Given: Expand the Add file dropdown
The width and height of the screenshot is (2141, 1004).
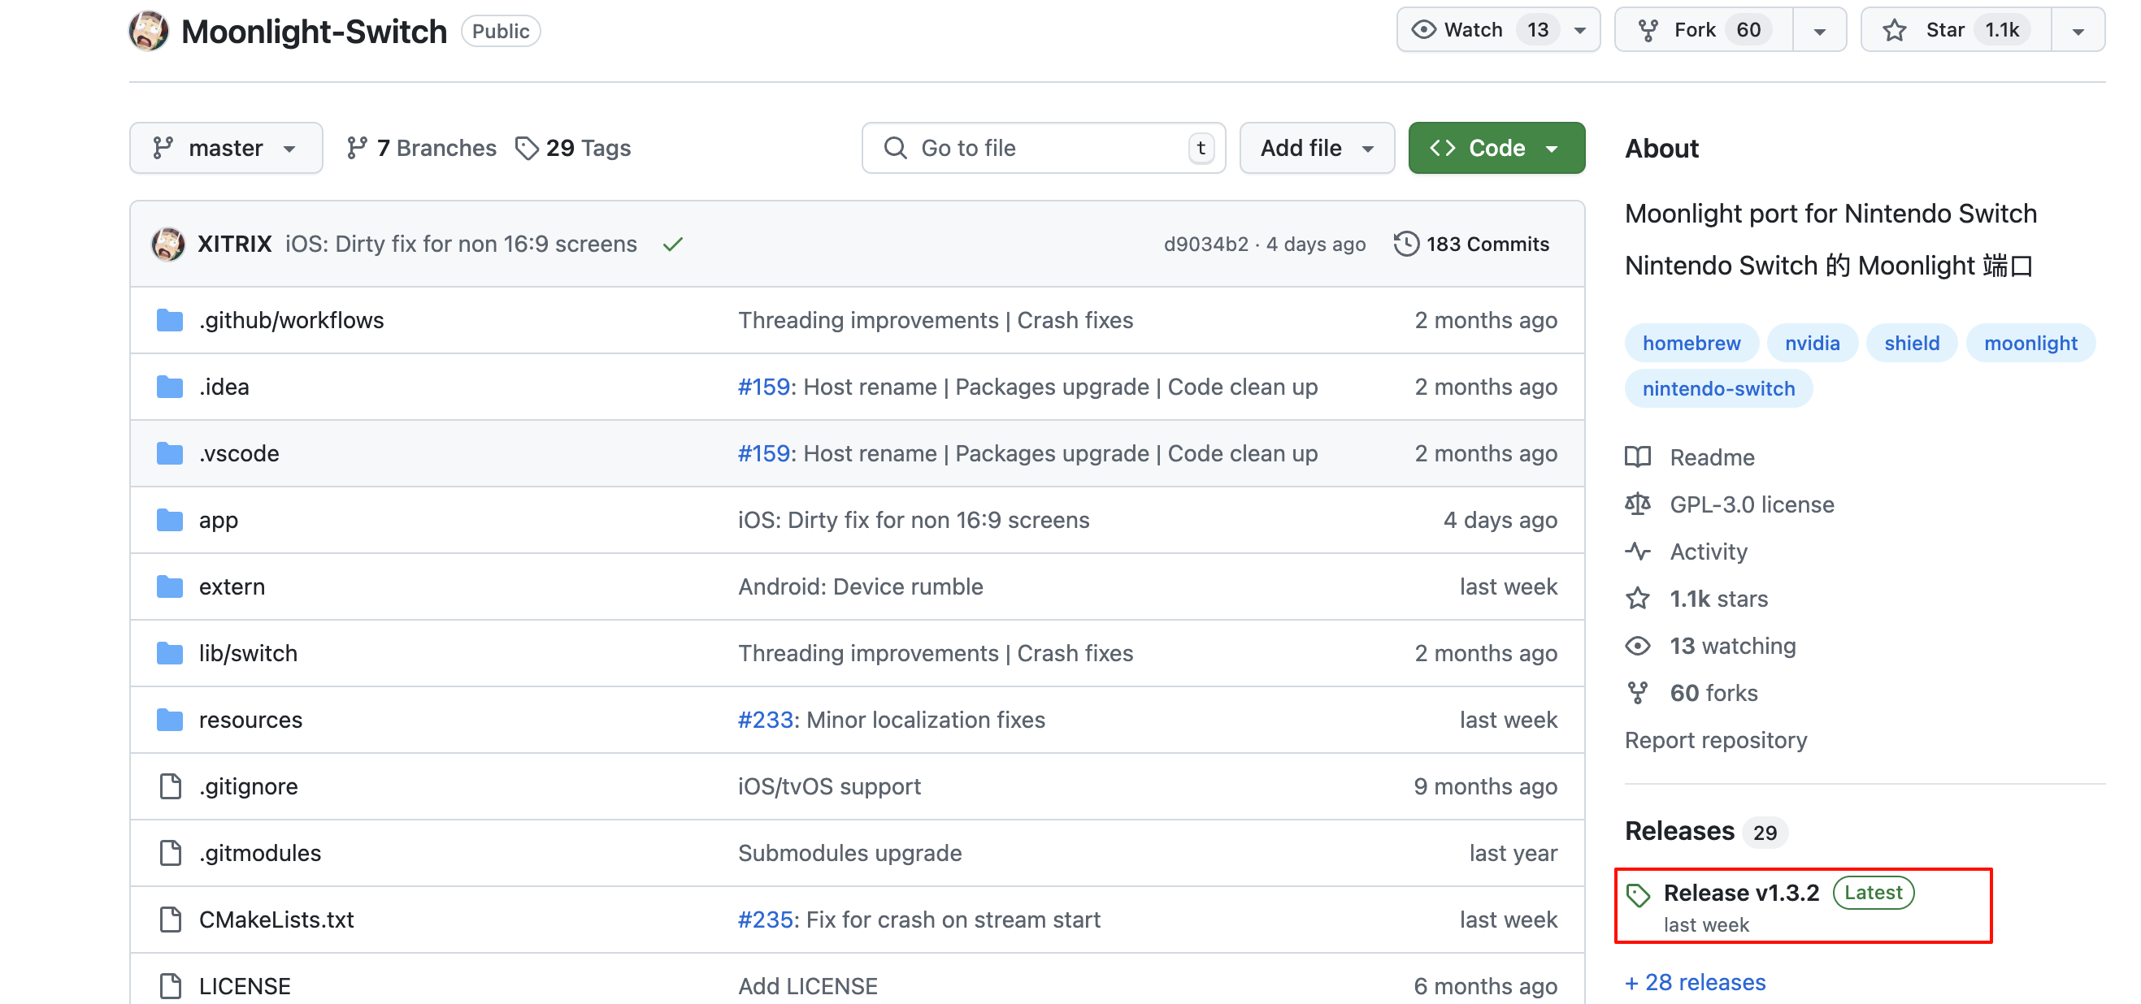Looking at the screenshot, I should pyautogui.click(x=1316, y=148).
